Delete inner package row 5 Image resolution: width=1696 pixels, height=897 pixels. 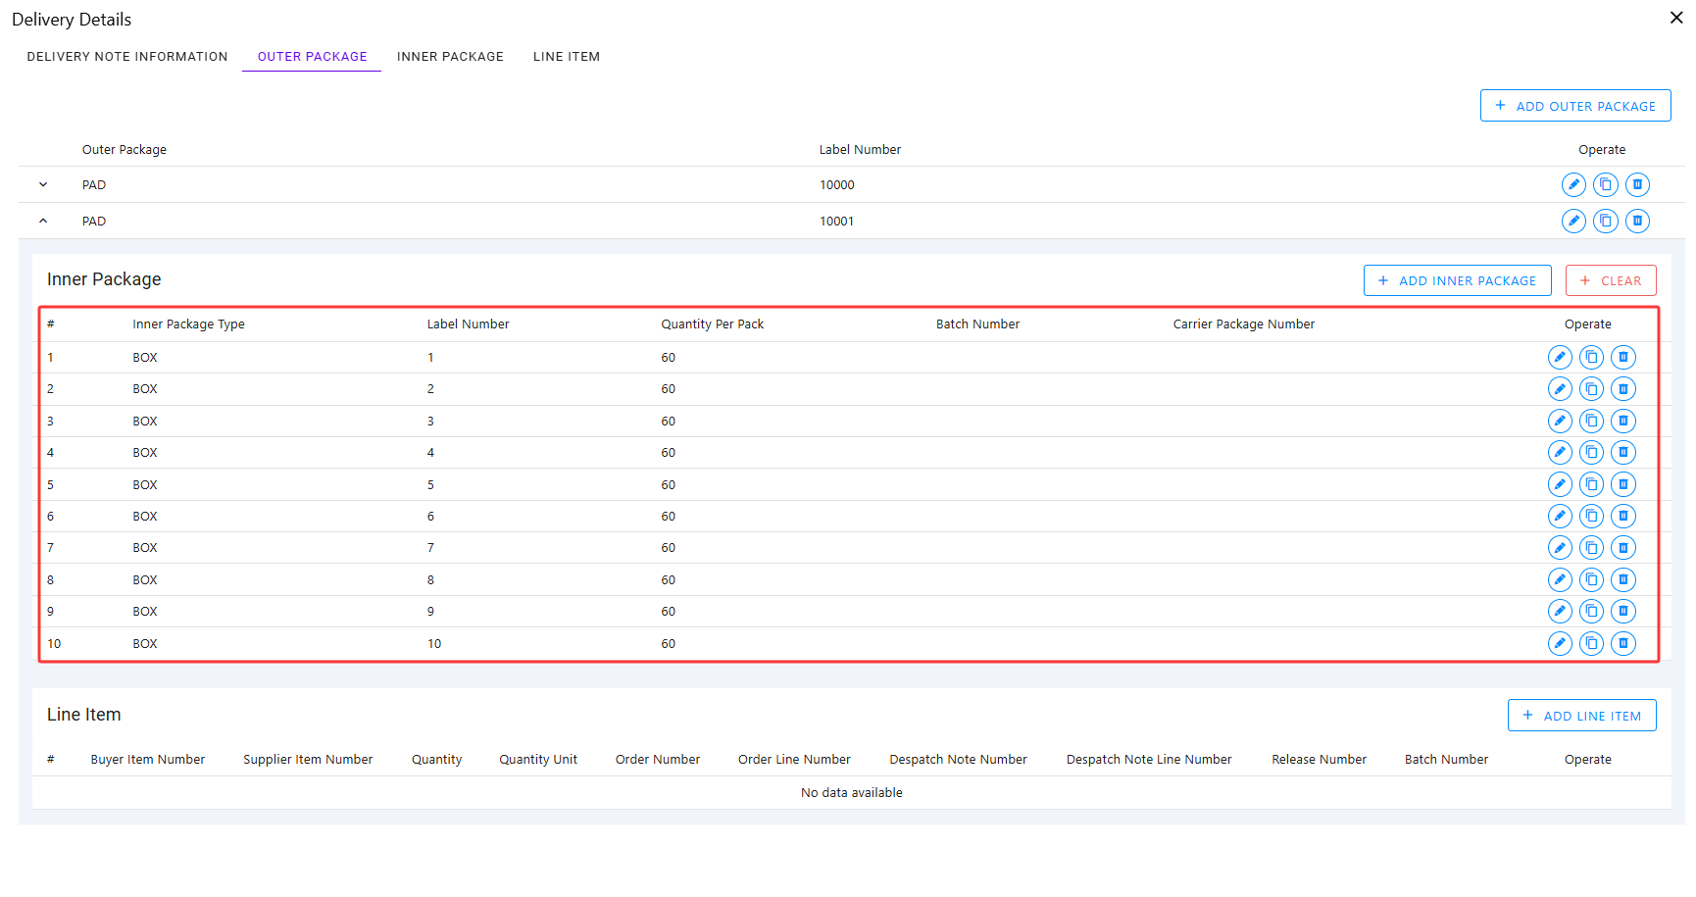coord(1623,484)
